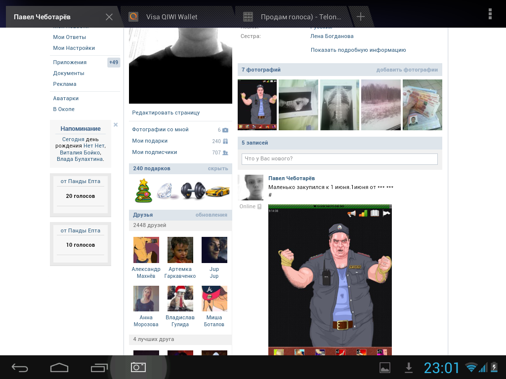
Task: Open sister link Лена Богданова
Action: click(x=332, y=36)
